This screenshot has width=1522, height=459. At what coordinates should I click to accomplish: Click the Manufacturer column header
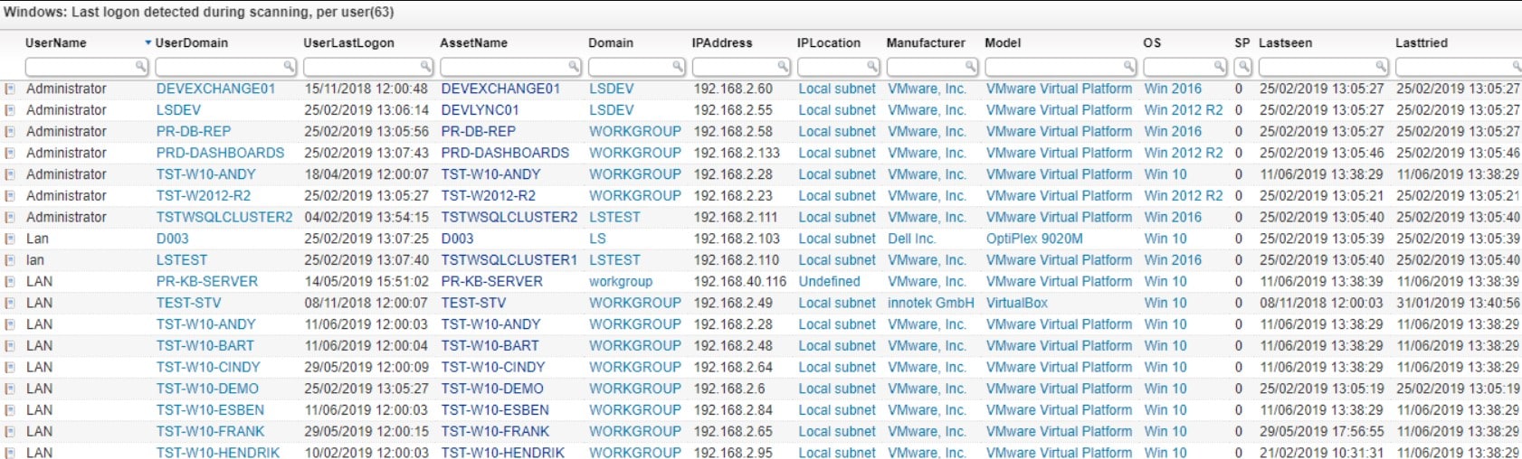coord(926,42)
